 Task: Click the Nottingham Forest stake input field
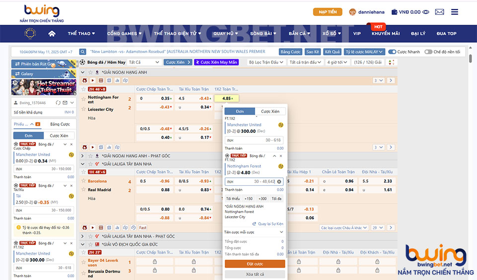coord(251,182)
